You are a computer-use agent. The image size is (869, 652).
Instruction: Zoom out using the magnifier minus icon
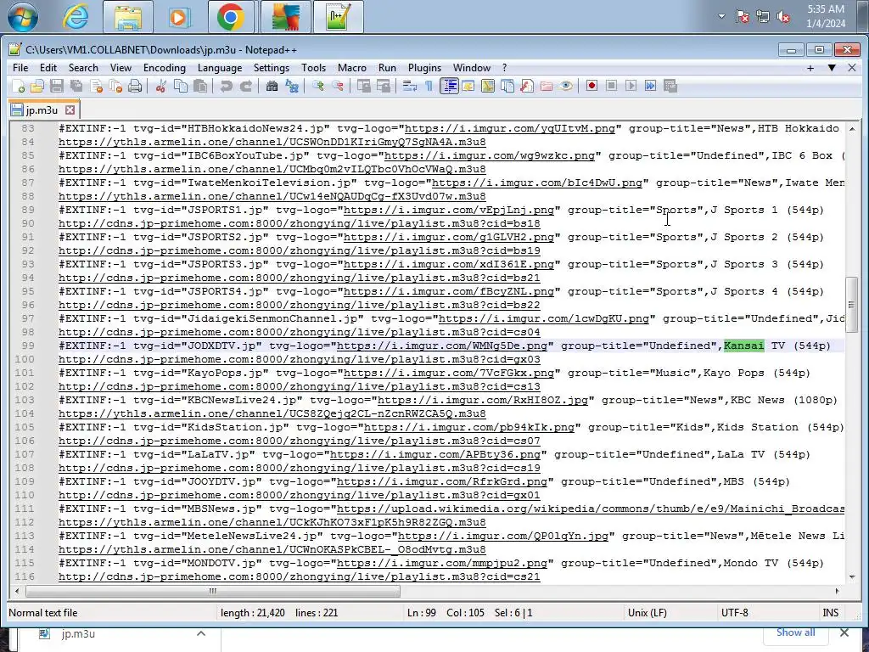337,86
